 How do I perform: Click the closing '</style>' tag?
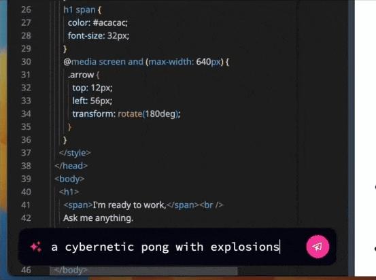pos(75,153)
